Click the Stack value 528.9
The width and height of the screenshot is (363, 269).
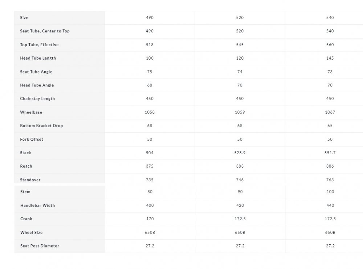(x=240, y=153)
